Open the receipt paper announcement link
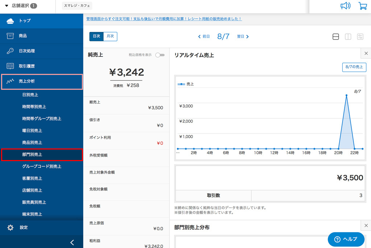This screenshot has width=371, height=248. (x=164, y=19)
